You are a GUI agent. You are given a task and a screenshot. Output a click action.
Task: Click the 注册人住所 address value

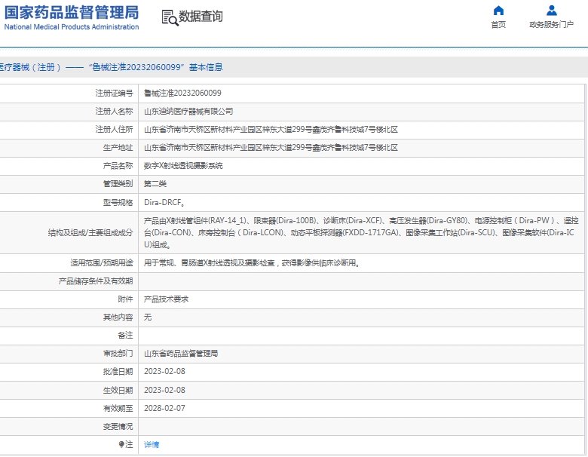click(x=271, y=130)
